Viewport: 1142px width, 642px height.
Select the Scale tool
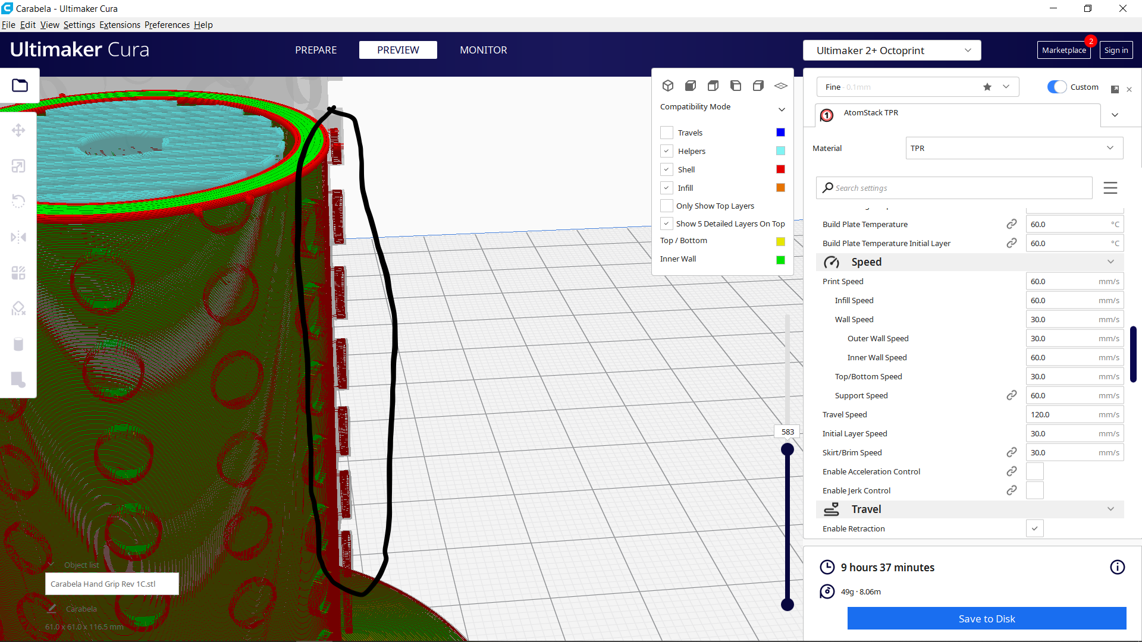tap(18, 166)
